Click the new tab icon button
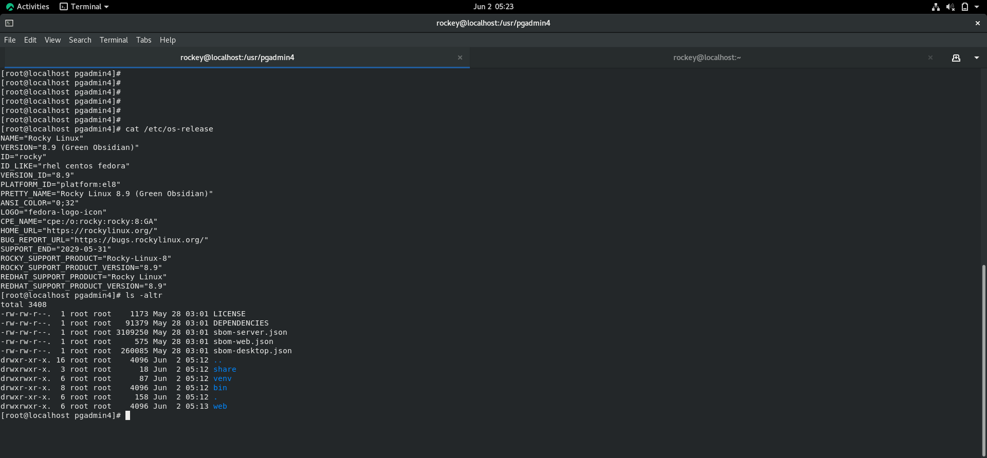 pos(956,58)
